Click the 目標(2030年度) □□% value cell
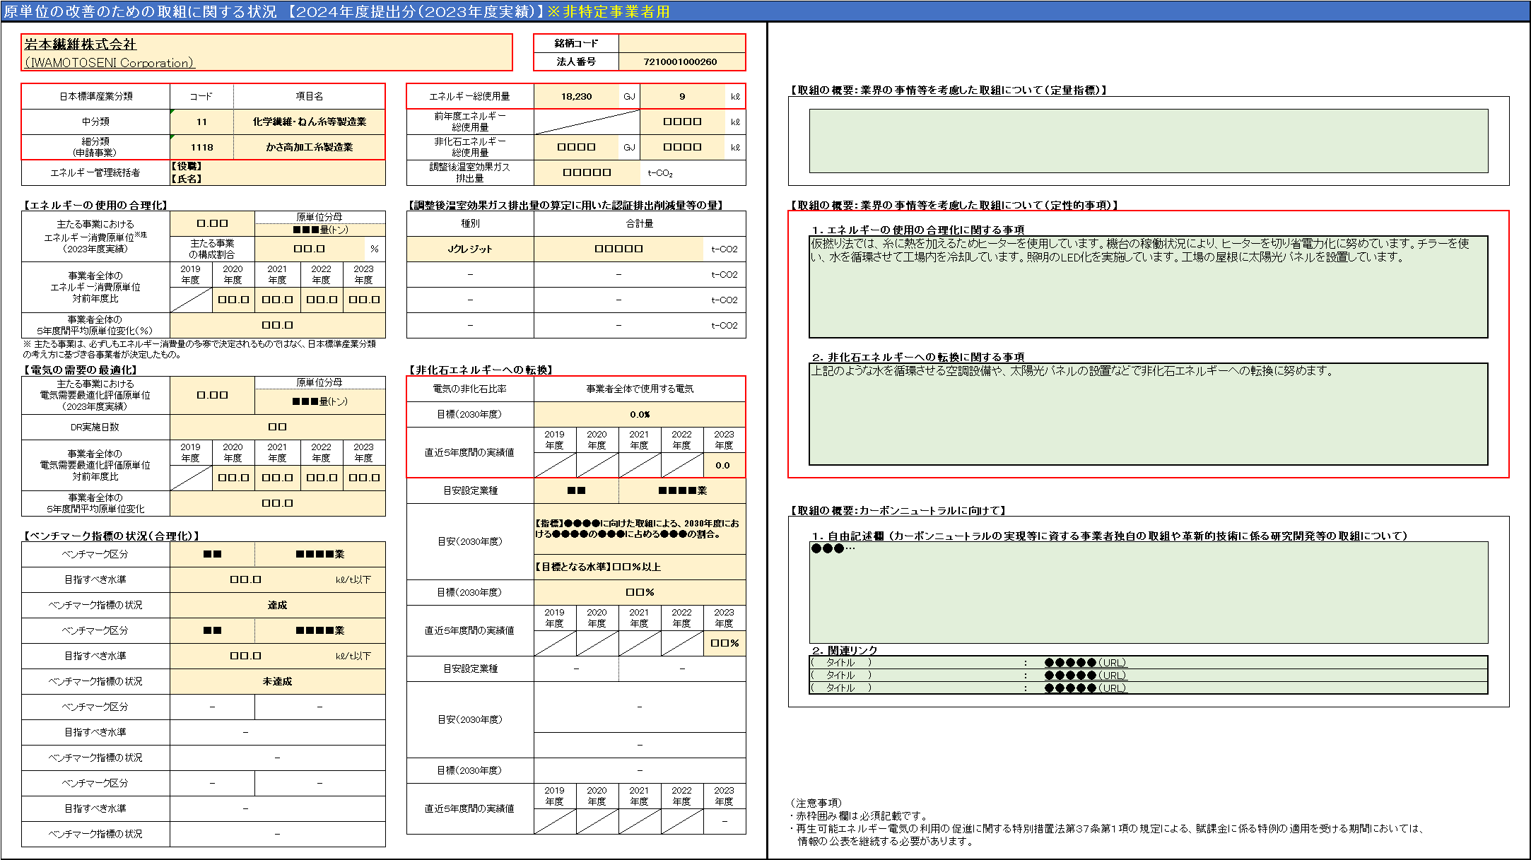1531x860 pixels. (x=640, y=592)
